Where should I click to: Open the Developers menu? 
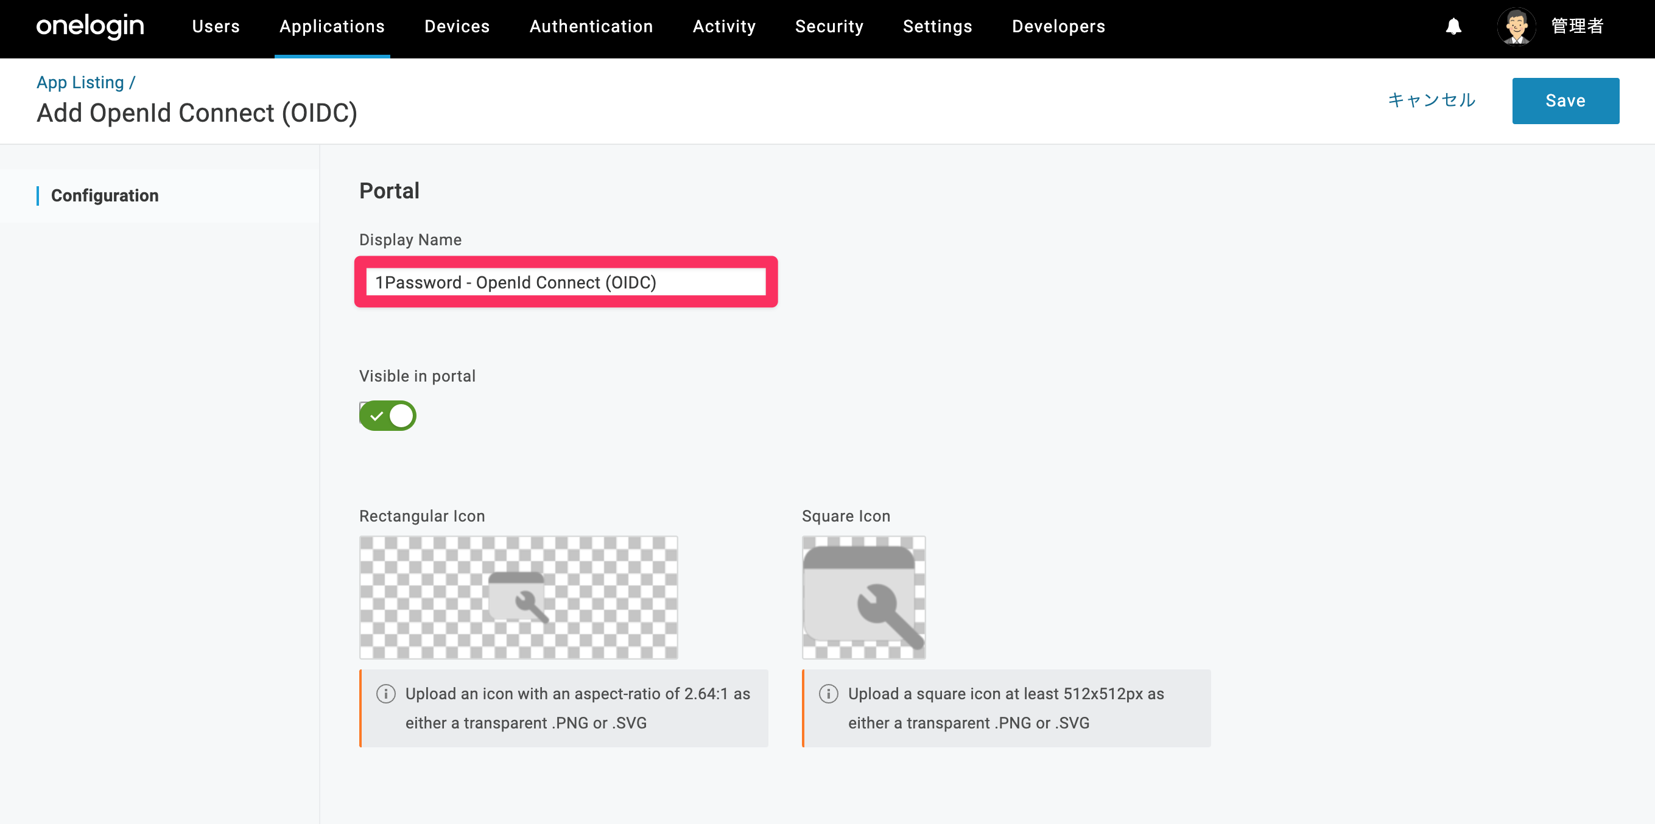coord(1058,26)
